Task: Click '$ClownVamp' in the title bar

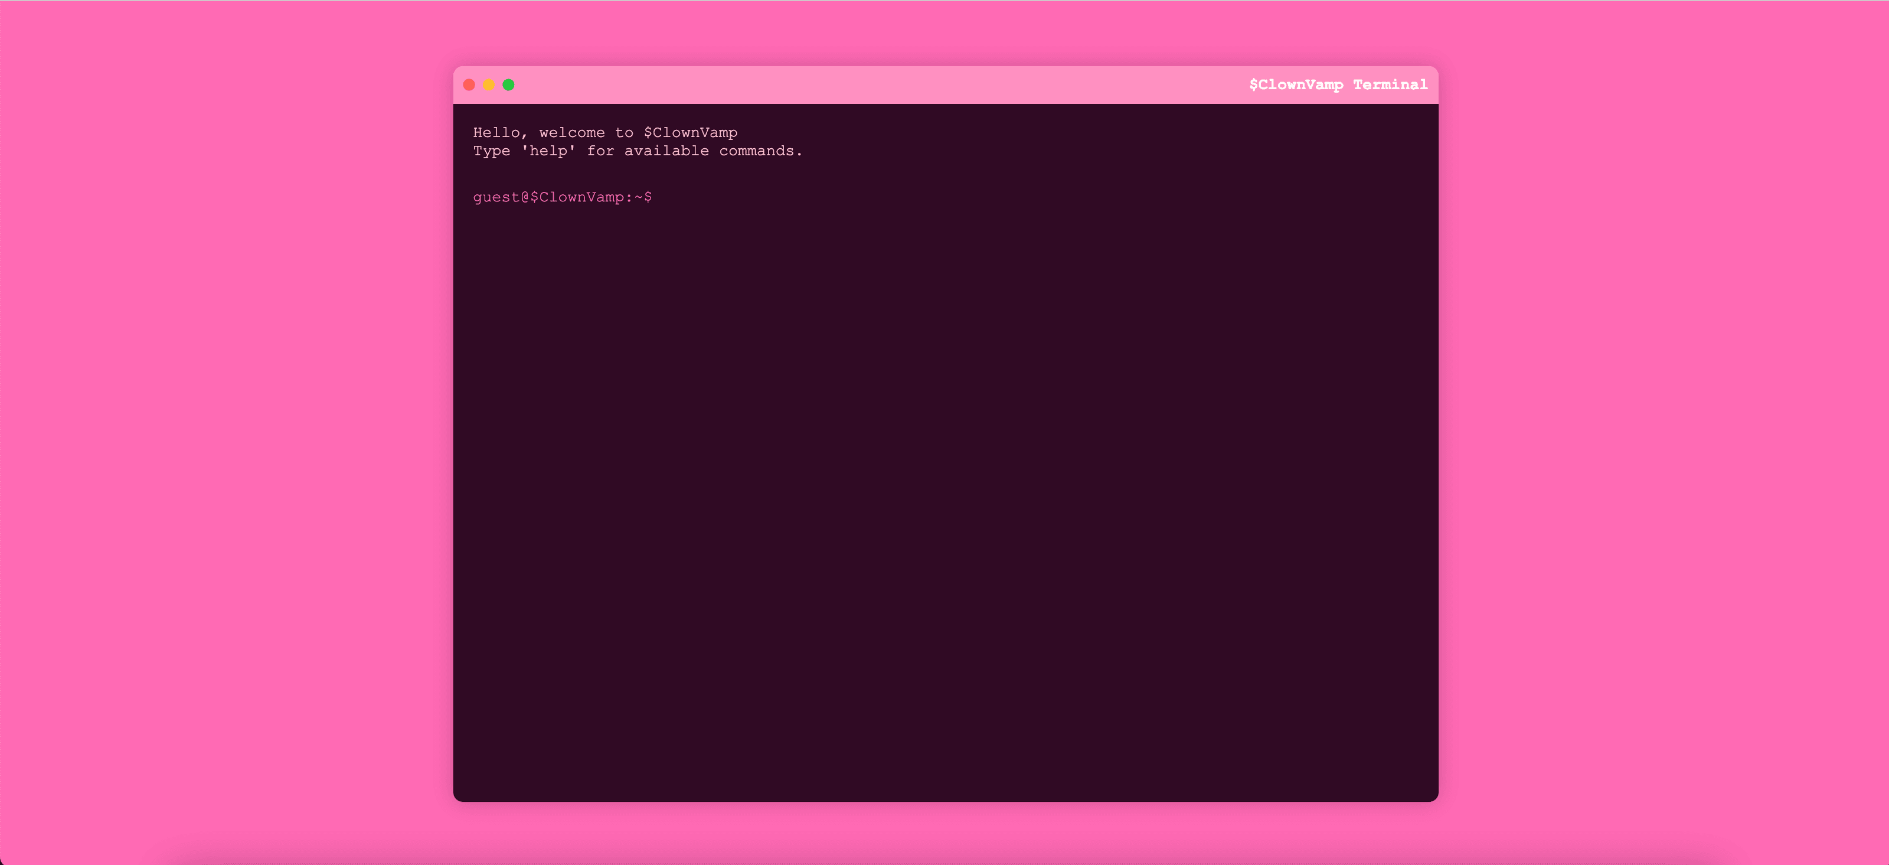Action: point(1296,85)
